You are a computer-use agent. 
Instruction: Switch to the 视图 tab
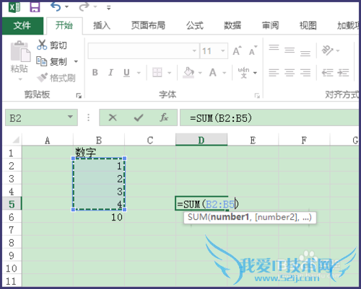tap(308, 25)
